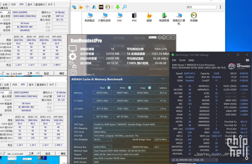252x164 pixels.
Task: Switch to the 基准跑分 tab in the lower CPU-Z window
Action: pos(41,85)
